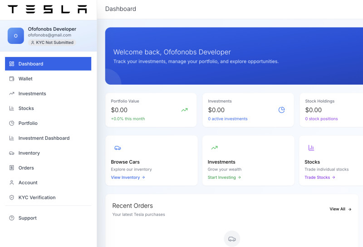Image resolution: width=363 pixels, height=247 pixels.
Task: Click the green trend icon in Investments card
Action: tap(214, 148)
